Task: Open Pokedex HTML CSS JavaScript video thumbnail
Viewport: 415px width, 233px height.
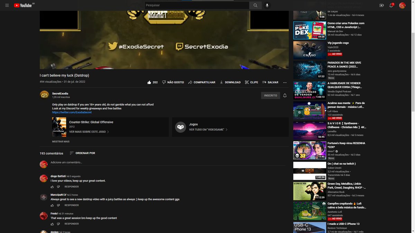Action: (310, 30)
